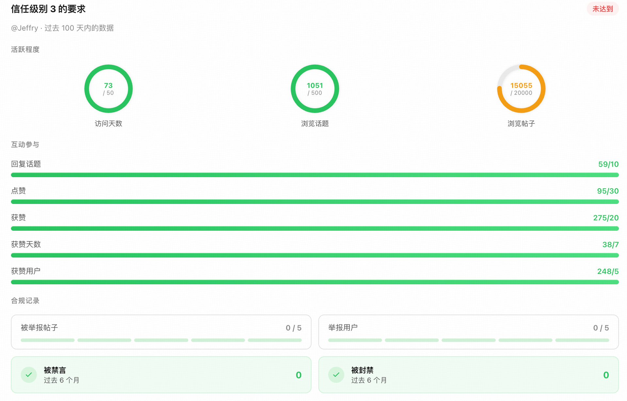The image size is (627, 401).
Task: Click the 获赞 progress bar
Action: tap(315, 228)
